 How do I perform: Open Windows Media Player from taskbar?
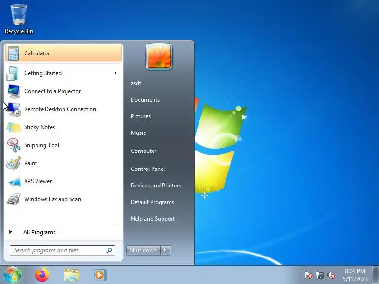(x=100, y=275)
